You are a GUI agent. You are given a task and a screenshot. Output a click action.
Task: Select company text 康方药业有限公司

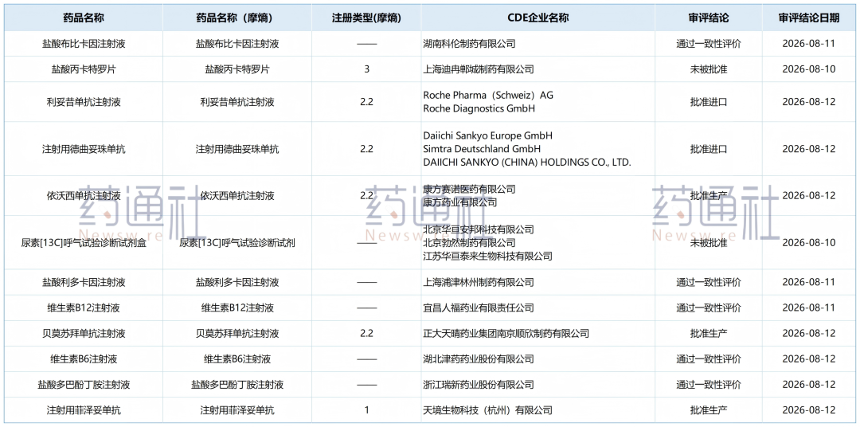click(x=460, y=202)
